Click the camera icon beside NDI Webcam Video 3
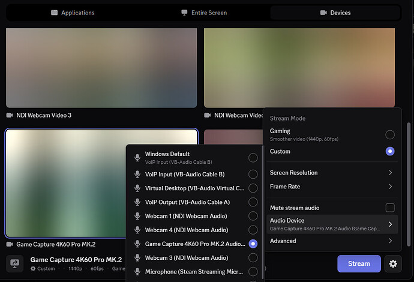Viewport: 414px width, 282px height. (x=10, y=115)
